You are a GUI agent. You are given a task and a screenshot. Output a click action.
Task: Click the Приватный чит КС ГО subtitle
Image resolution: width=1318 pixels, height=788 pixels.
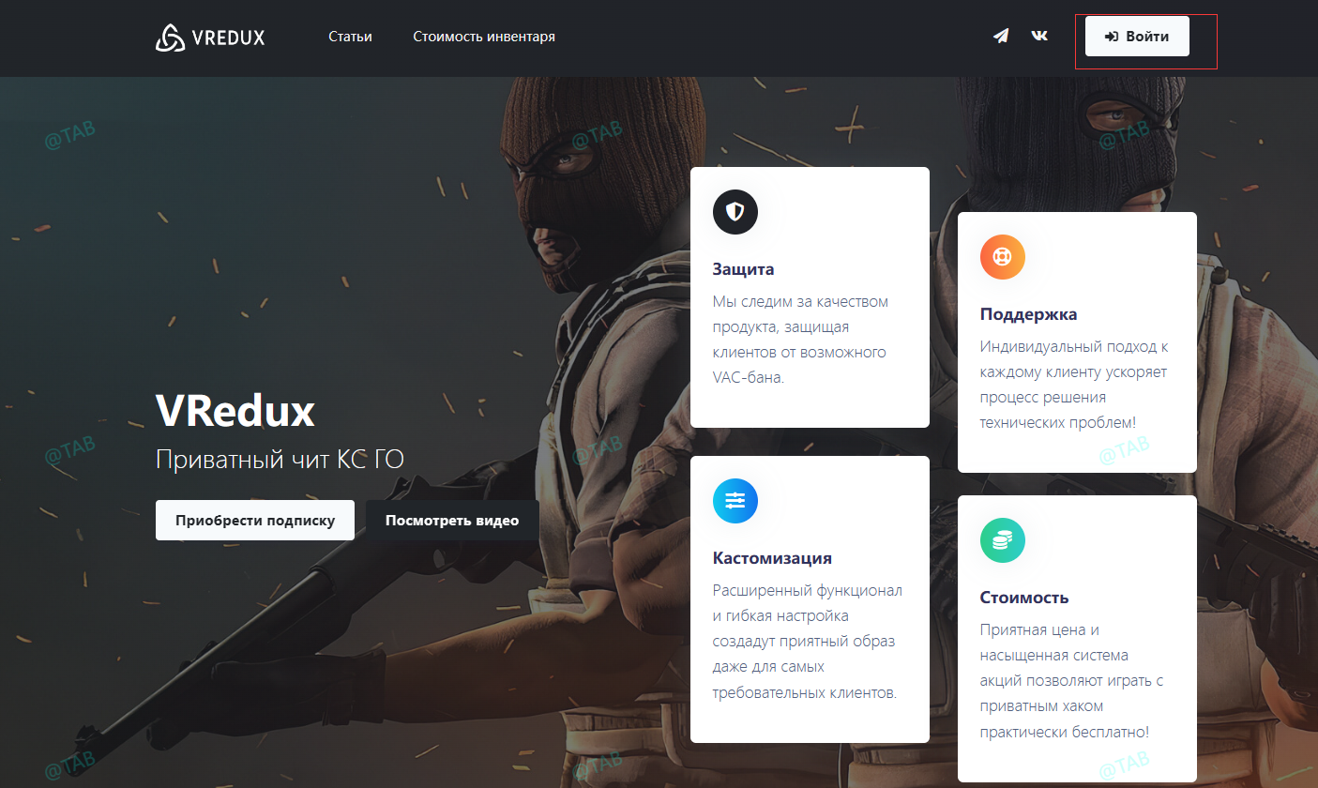point(280,460)
